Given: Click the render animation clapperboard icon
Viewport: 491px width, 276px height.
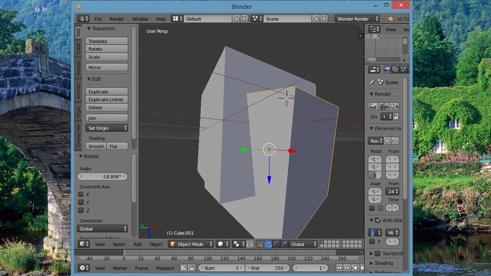Looking at the screenshot, I should coord(383,106).
